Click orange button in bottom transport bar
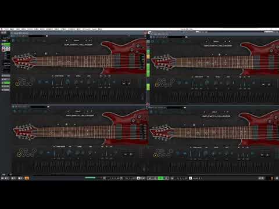The image size is (279, 209). (x=27, y=178)
